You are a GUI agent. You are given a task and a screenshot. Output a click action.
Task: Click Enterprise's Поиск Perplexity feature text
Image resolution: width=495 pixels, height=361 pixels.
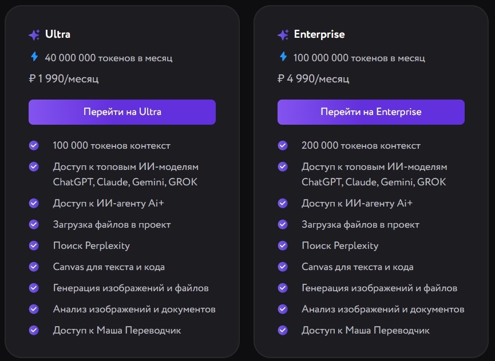(340, 245)
